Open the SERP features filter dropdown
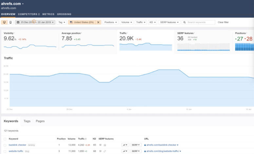The width and height of the screenshot is (254, 154). (169, 22)
